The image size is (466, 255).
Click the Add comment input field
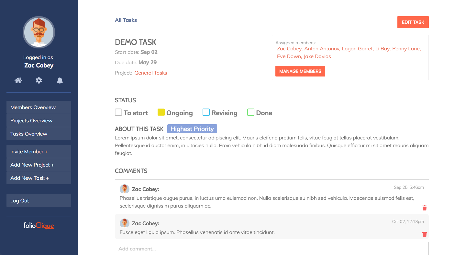(272, 249)
